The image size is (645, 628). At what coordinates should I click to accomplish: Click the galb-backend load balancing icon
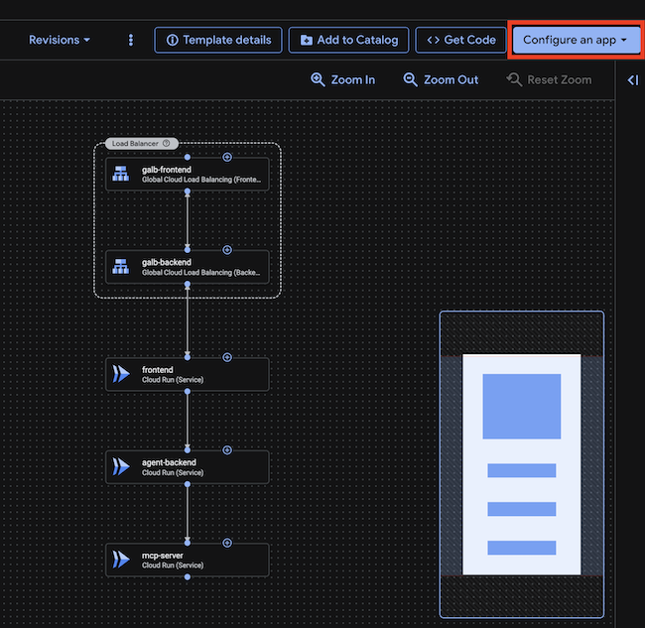pyautogui.click(x=120, y=267)
